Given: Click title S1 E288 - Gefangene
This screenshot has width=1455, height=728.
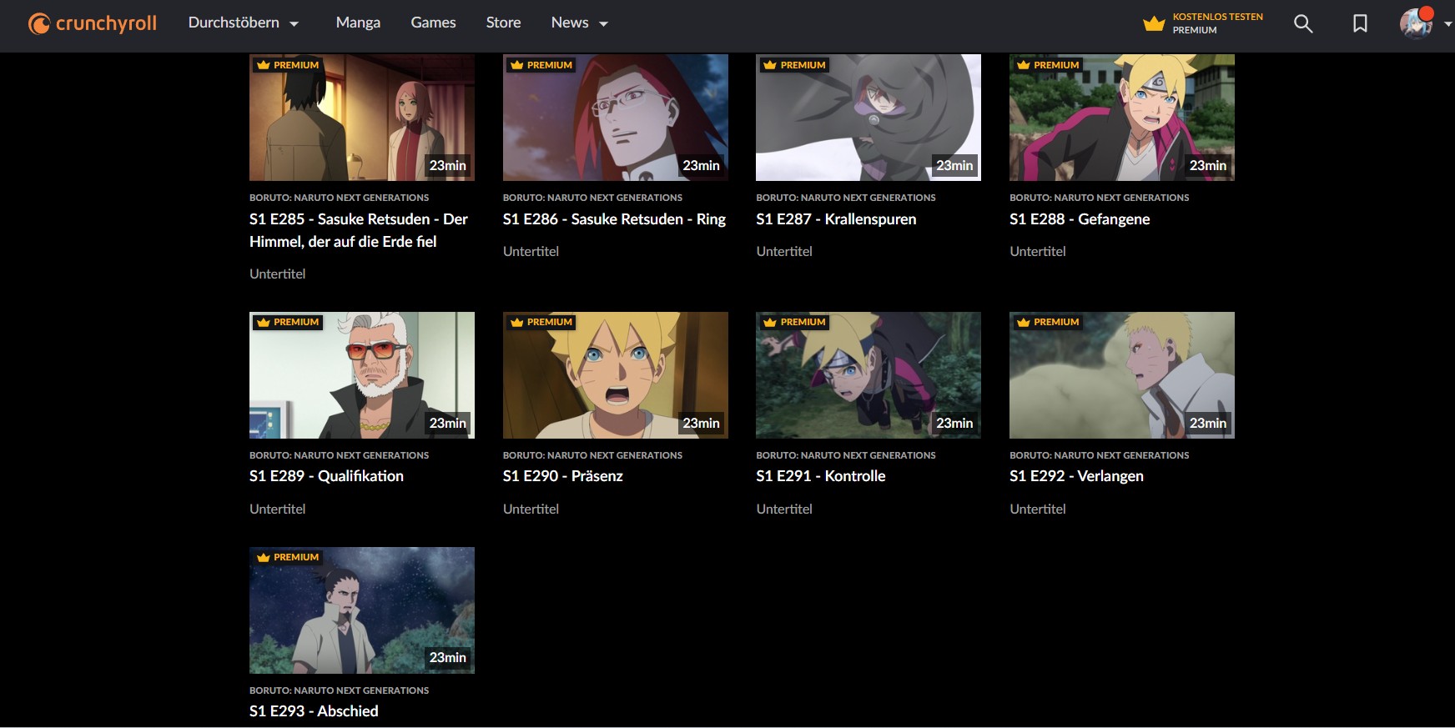Looking at the screenshot, I should pyautogui.click(x=1080, y=219).
